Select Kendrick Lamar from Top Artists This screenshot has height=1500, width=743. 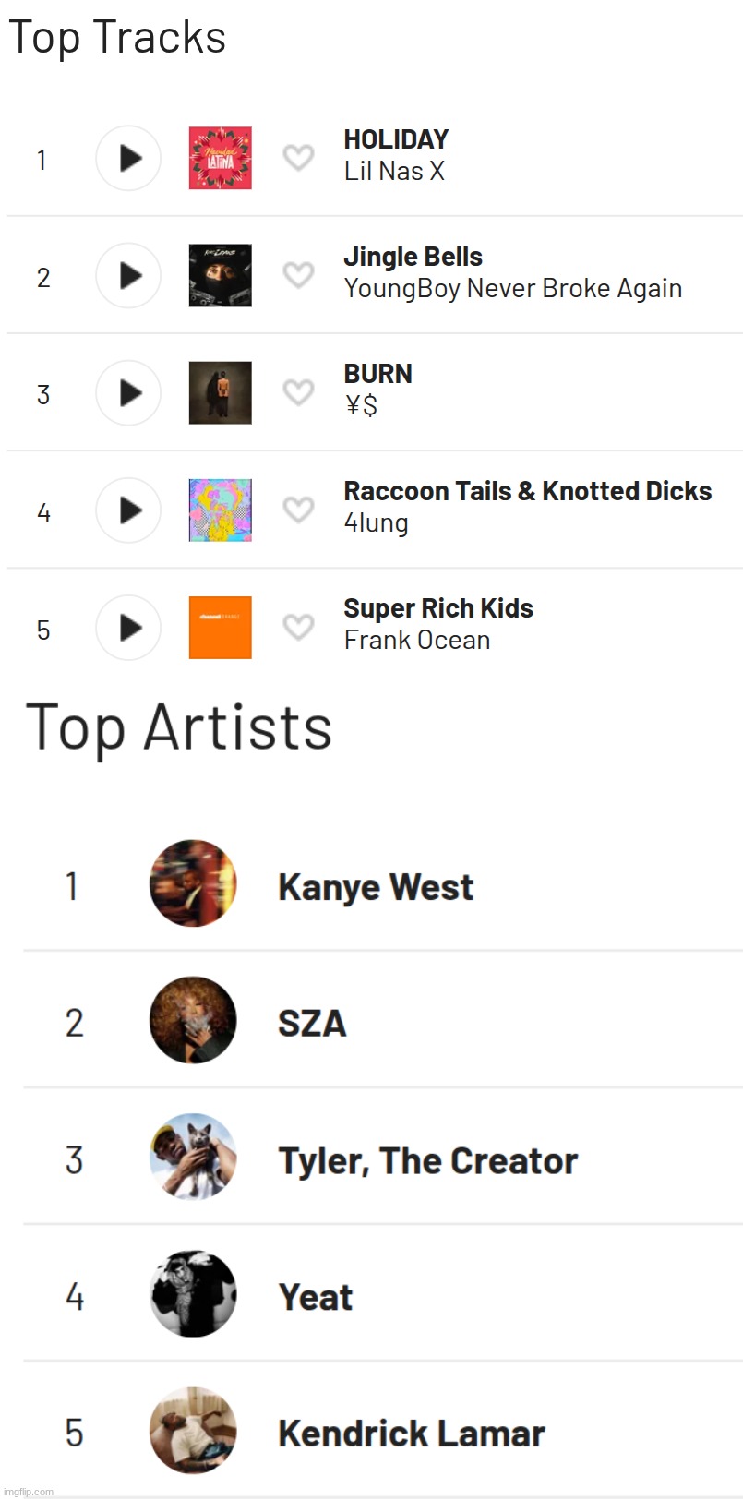point(411,1434)
